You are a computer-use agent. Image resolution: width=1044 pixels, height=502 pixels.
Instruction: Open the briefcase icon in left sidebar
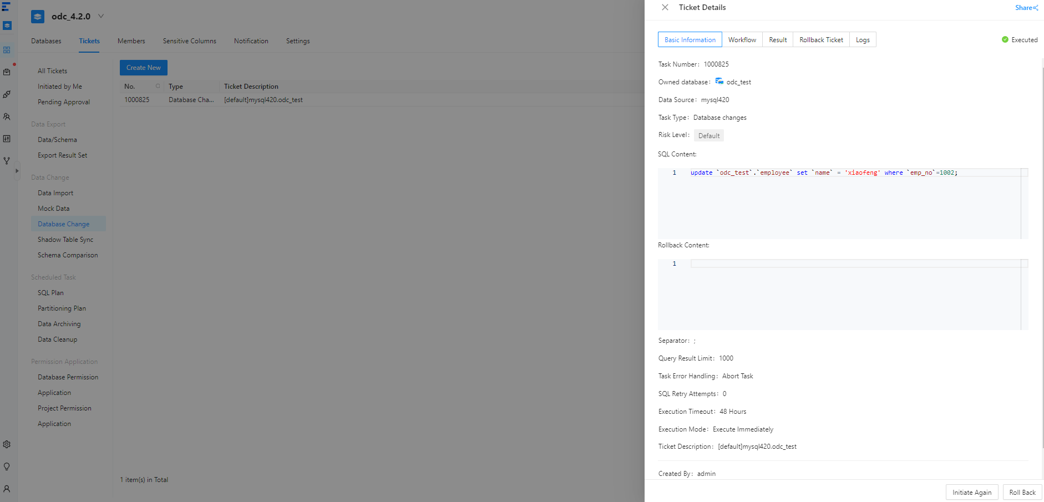click(7, 72)
